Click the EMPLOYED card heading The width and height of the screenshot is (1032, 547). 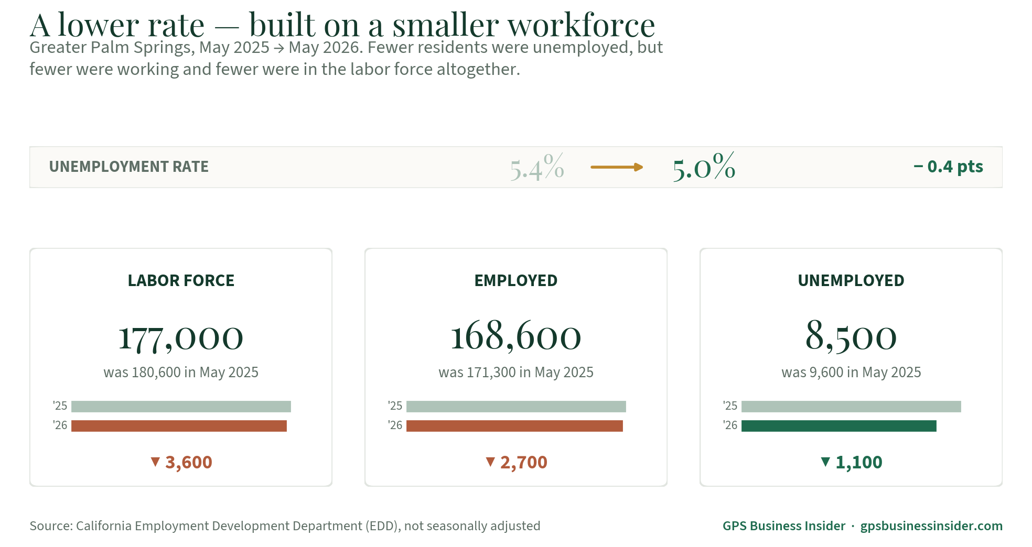click(x=516, y=281)
